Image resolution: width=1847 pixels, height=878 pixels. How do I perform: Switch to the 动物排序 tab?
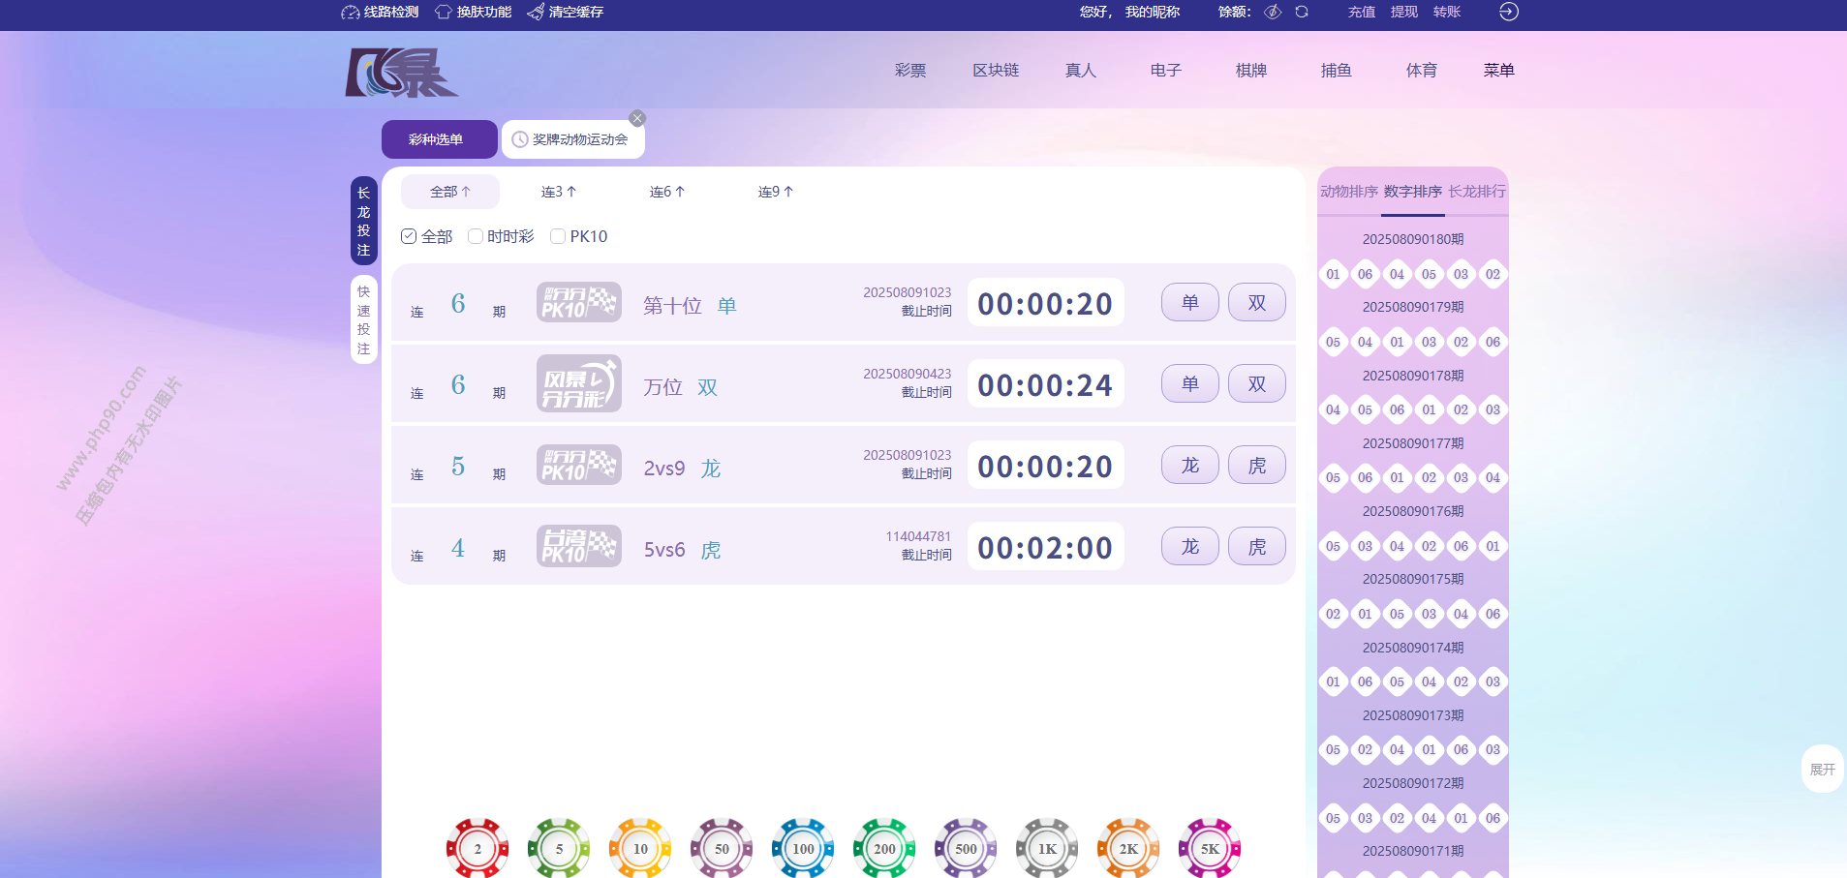(x=1348, y=192)
